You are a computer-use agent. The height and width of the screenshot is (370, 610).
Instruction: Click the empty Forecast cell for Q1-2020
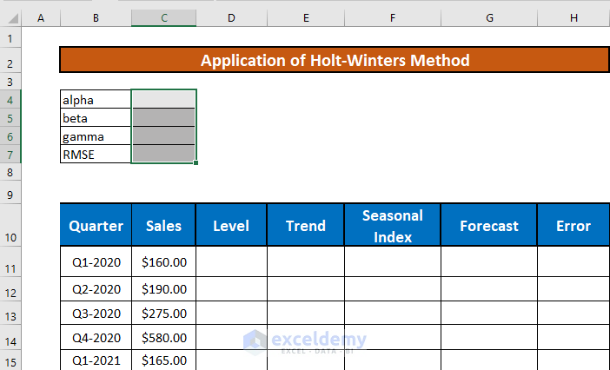point(489,262)
